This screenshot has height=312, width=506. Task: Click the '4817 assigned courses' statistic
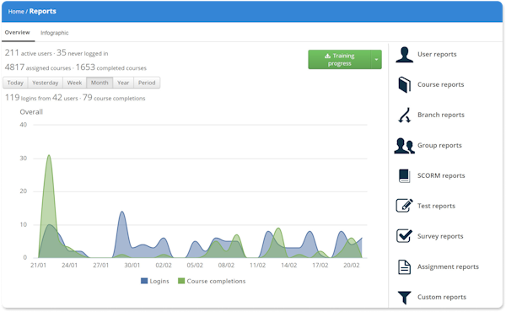[x=38, y=67]
